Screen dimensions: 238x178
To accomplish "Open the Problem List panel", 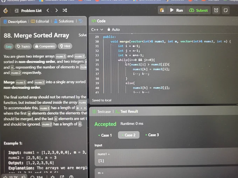I will (x=28, y=10).
